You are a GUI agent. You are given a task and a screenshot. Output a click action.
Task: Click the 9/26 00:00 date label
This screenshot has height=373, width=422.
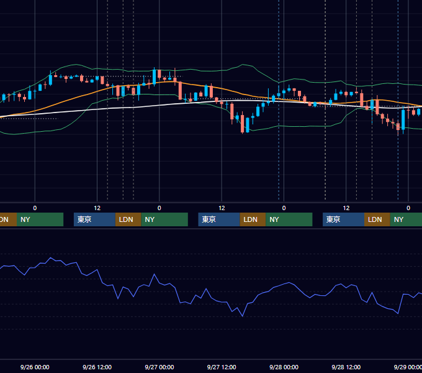point(35,367)
